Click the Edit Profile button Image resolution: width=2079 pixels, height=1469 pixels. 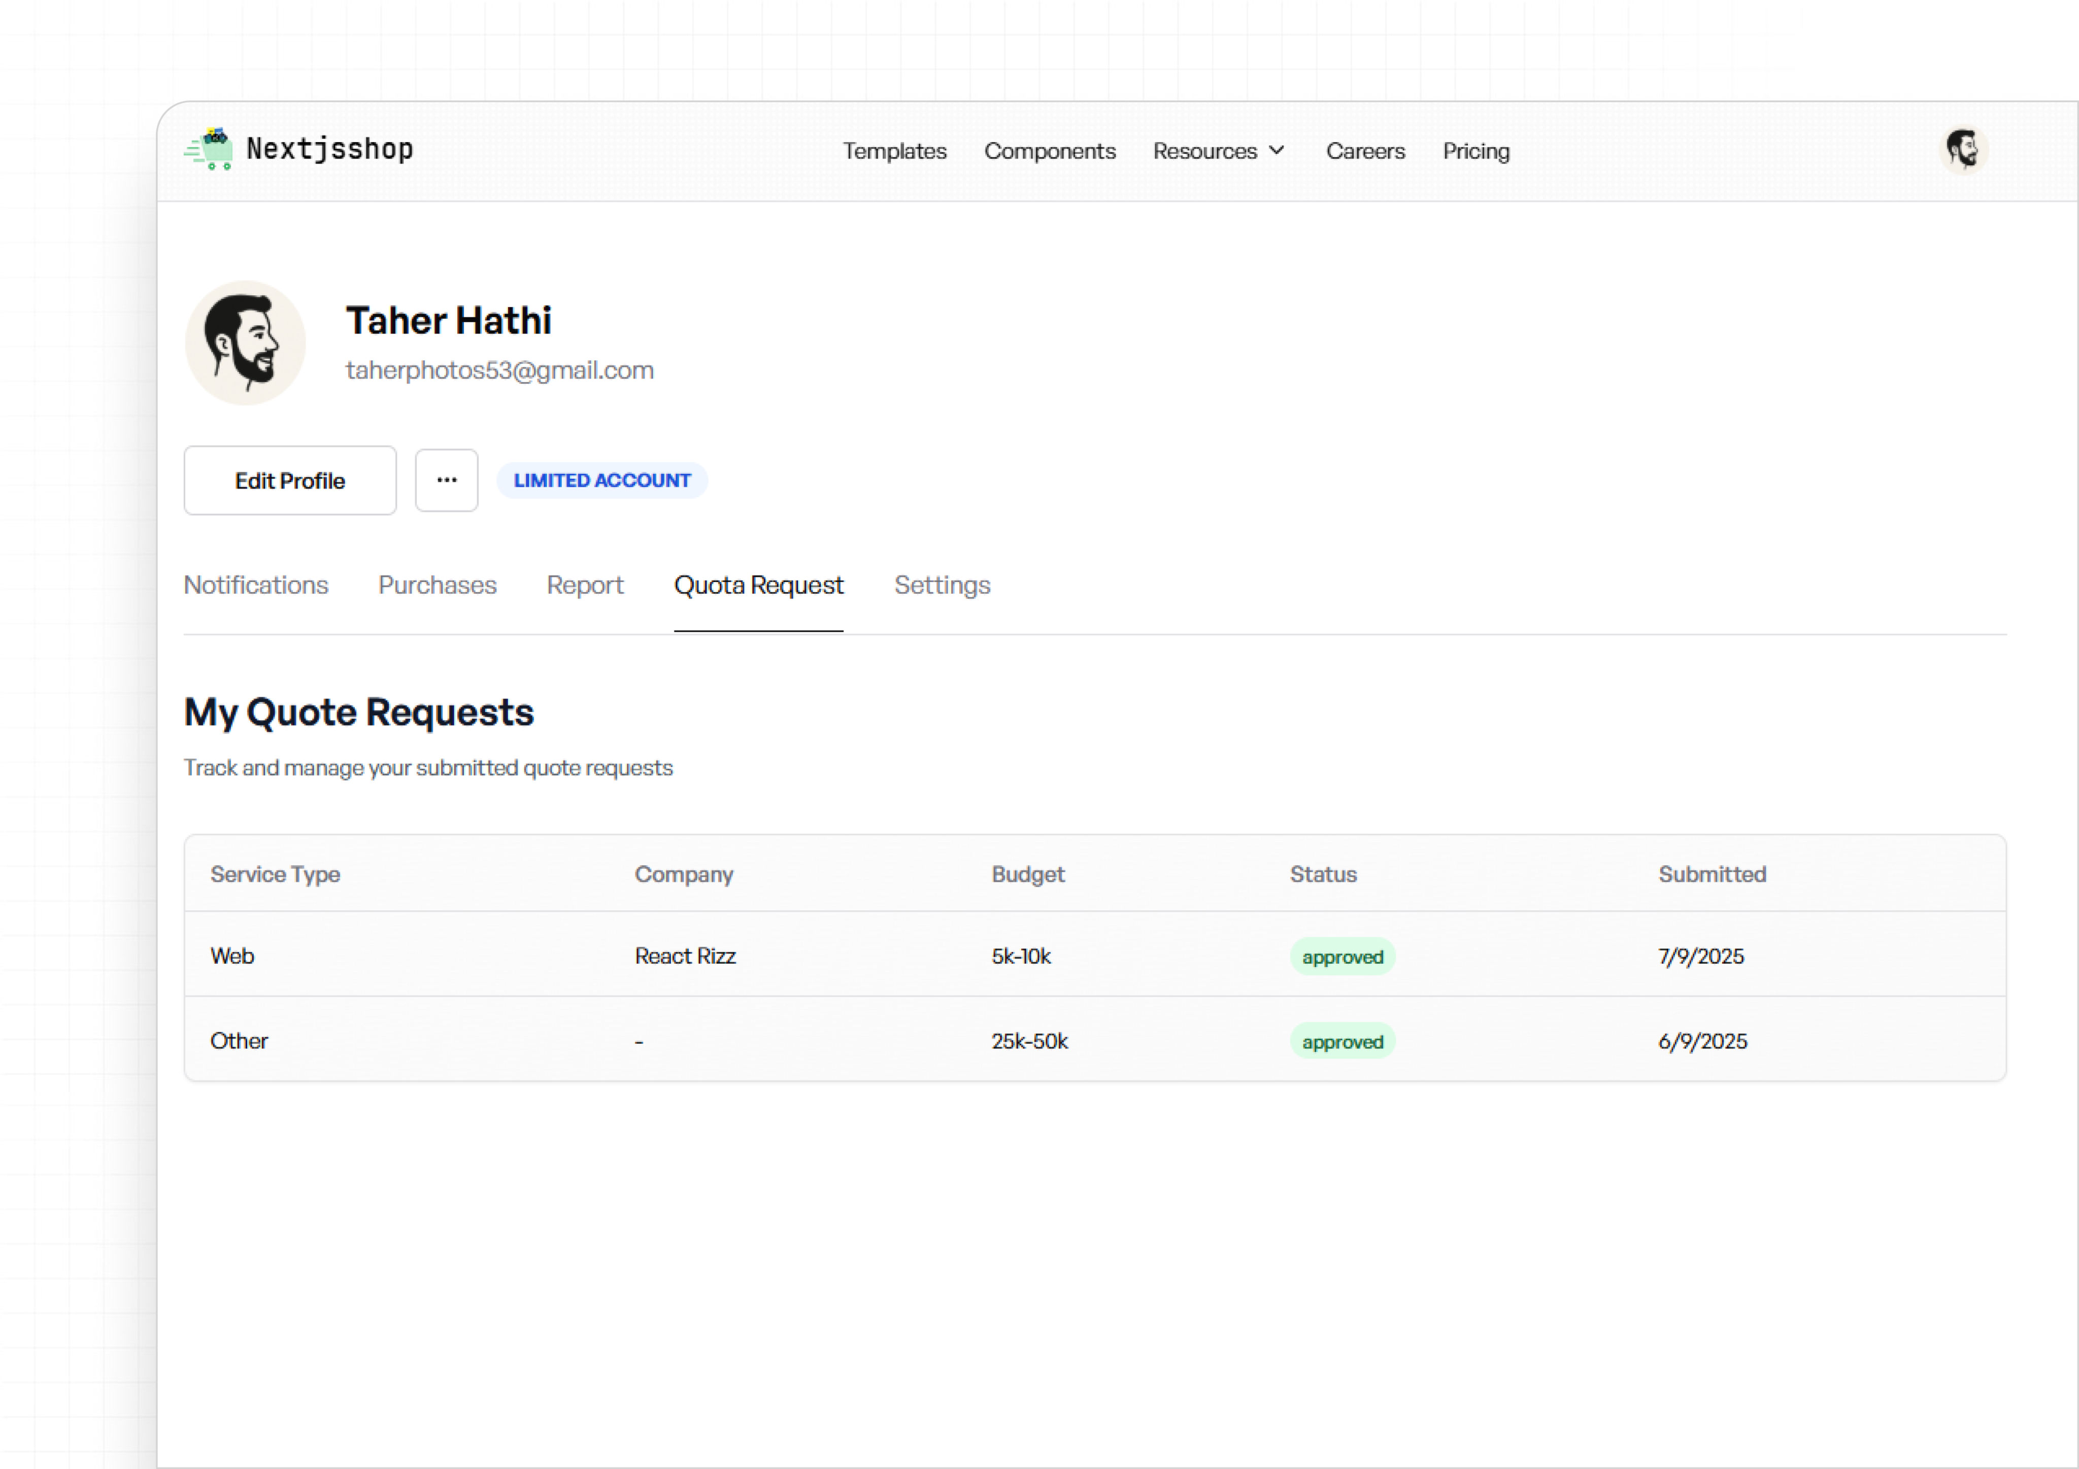290,481
